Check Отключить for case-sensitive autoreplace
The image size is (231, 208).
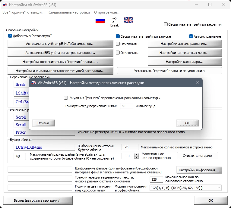click(x=118, y=44)
